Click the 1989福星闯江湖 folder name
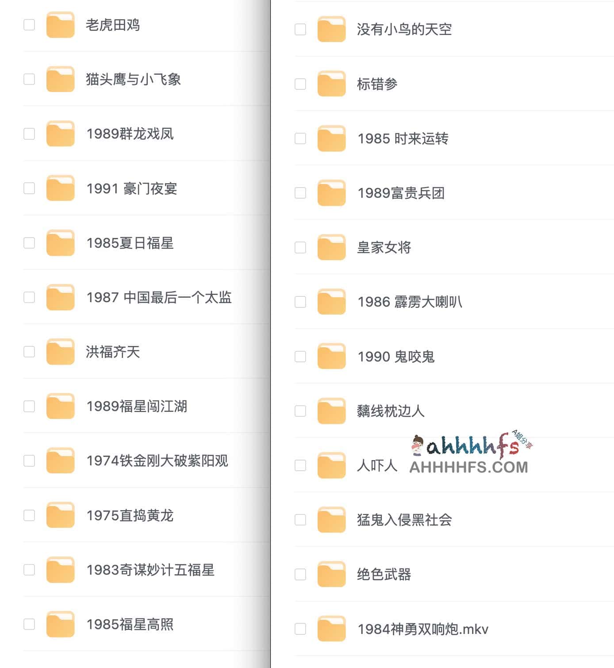614x668 pixels. [x=137, y=406]
